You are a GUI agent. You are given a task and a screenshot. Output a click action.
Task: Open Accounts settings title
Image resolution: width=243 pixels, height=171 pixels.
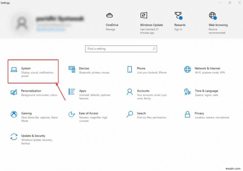click(143, 91)
